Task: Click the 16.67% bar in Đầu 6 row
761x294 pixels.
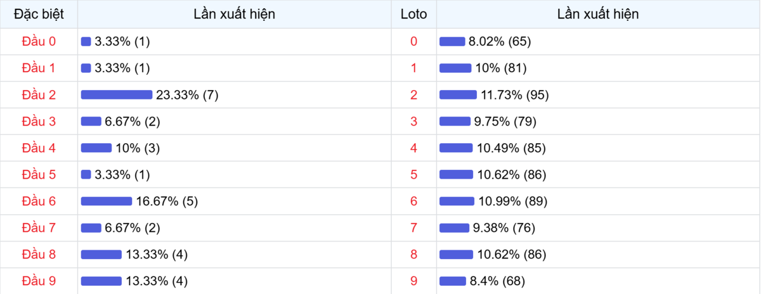Action: tap(107, 201)
